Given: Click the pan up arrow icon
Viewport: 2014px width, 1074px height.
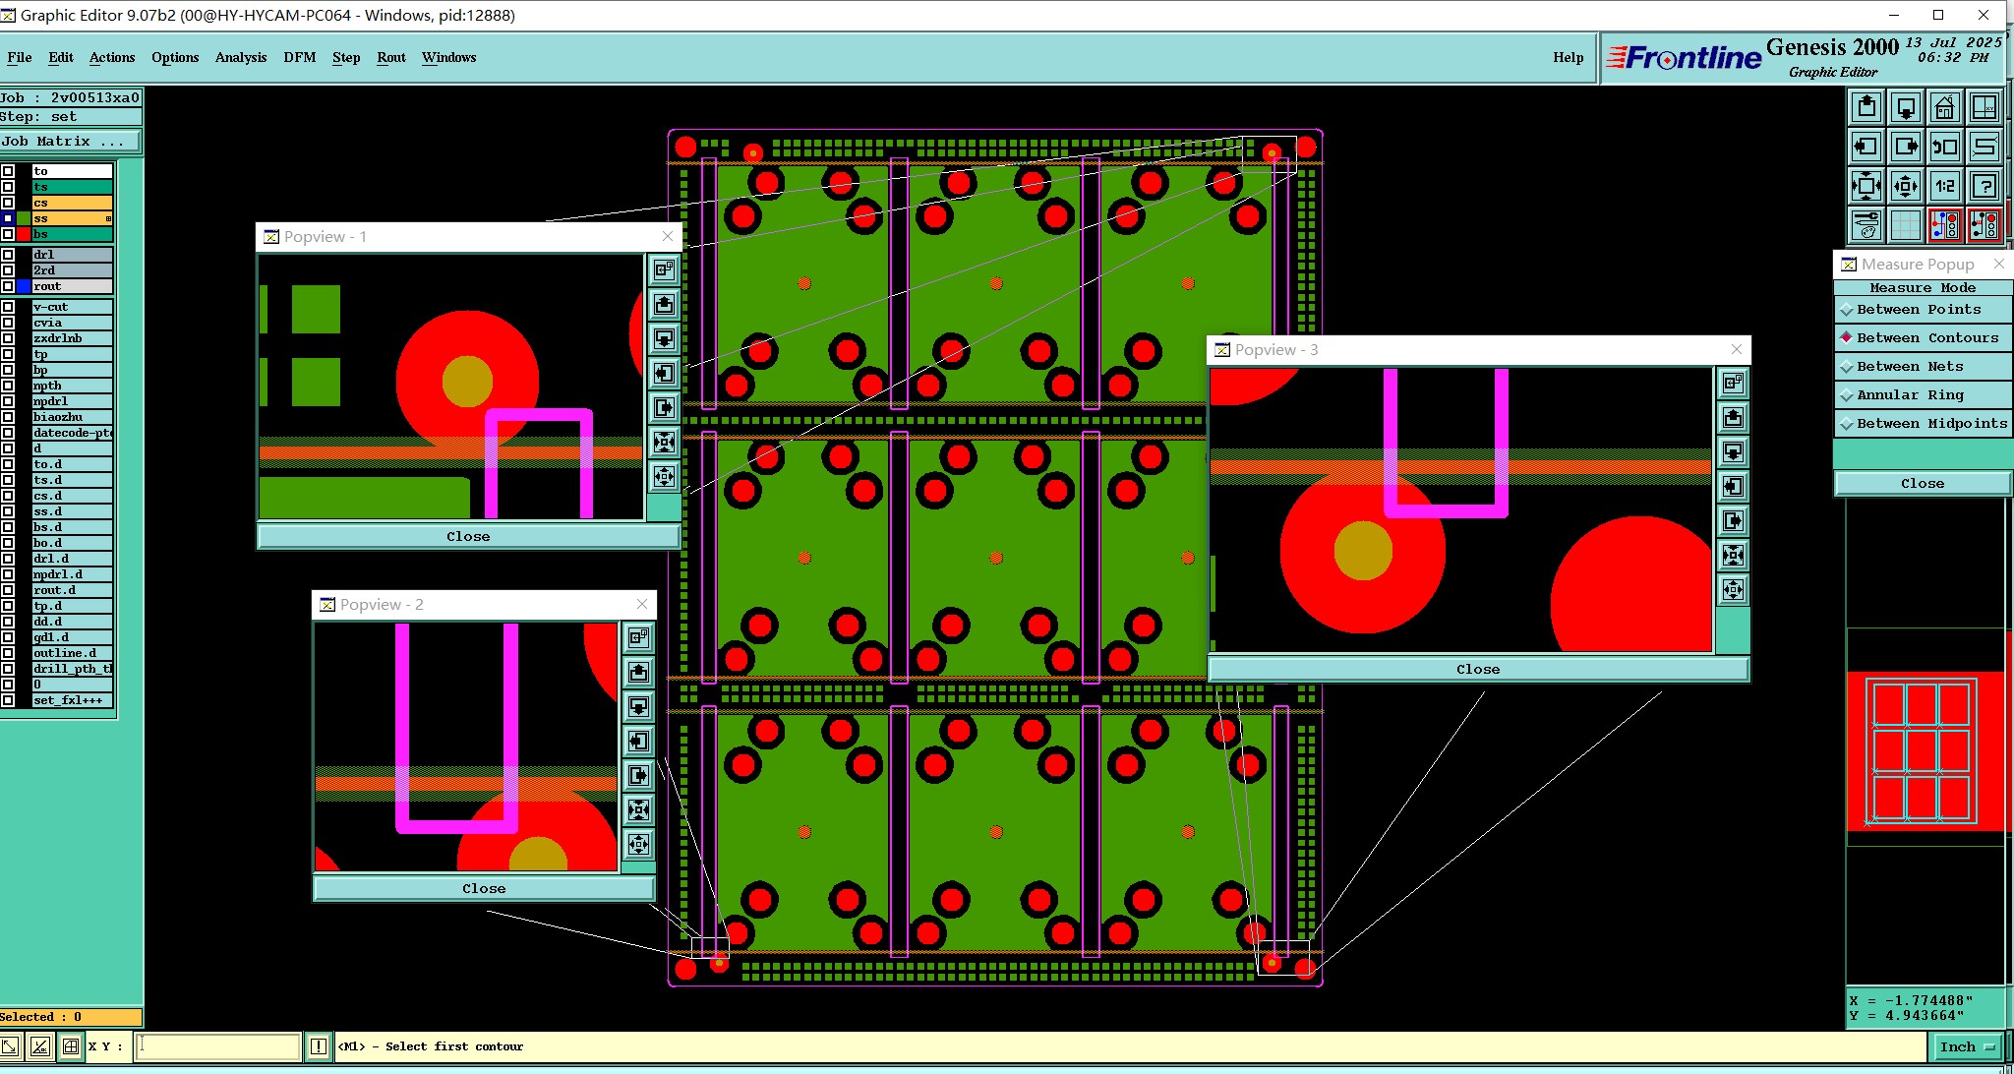Looking at the screenshot, I should click(1866, 107).
